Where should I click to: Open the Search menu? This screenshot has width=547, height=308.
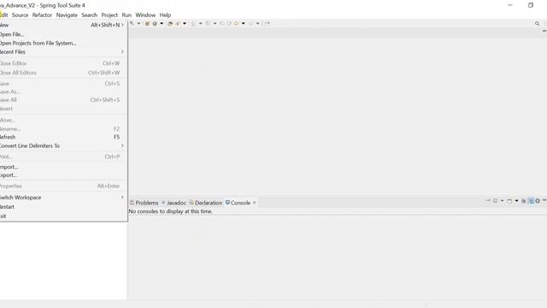[89, 15]
